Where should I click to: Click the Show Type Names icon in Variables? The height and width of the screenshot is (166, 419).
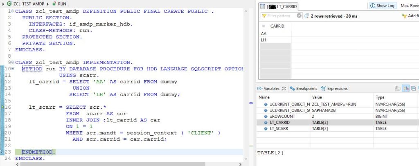coord(397,88)
